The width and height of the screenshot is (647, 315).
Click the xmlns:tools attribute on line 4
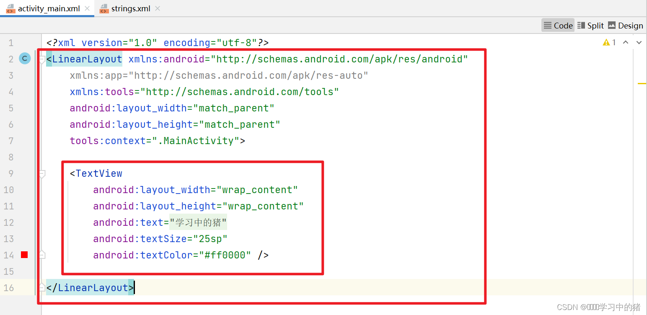coord(204,92)
